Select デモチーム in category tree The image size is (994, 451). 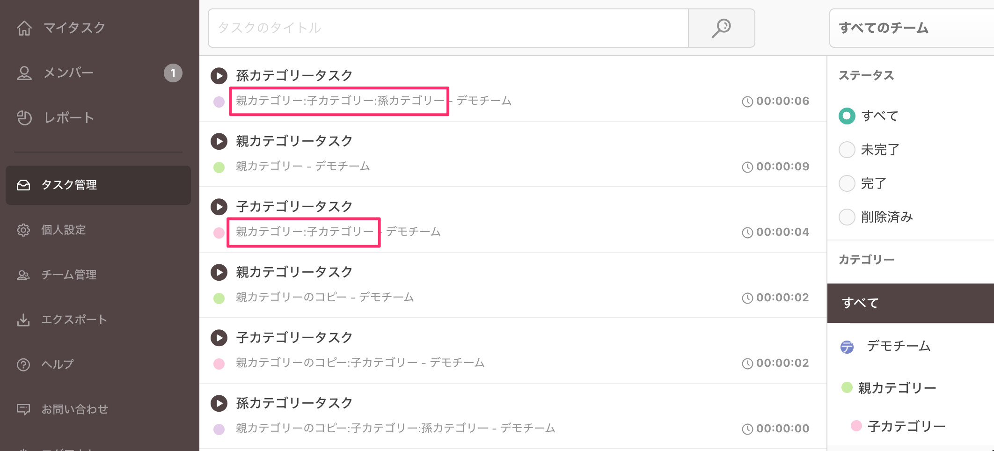898,346
